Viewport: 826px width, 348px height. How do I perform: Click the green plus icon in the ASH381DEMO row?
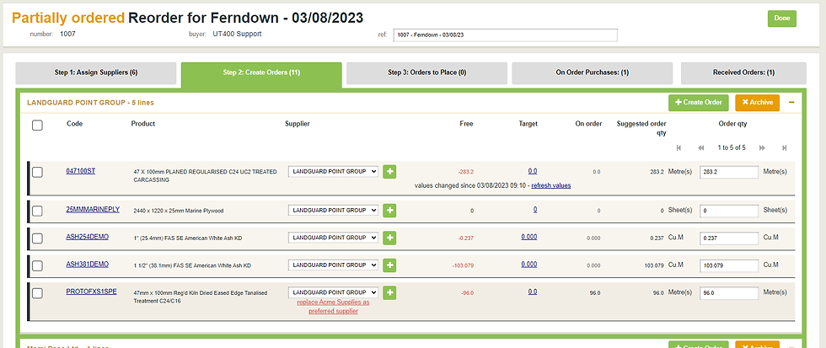point(389,265)
